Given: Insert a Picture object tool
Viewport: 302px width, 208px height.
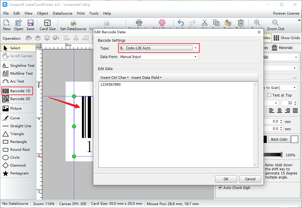Looking at the screenshot, I should pyautogui.click(x=18, y=108).
